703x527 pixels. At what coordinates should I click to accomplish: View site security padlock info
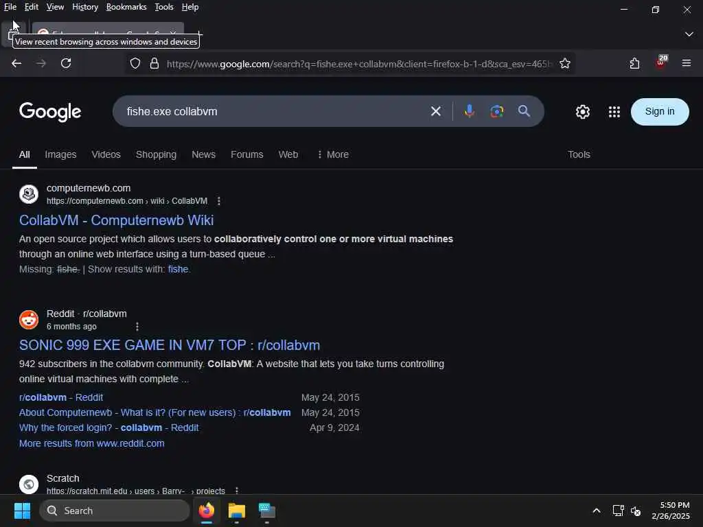point(154,64)
